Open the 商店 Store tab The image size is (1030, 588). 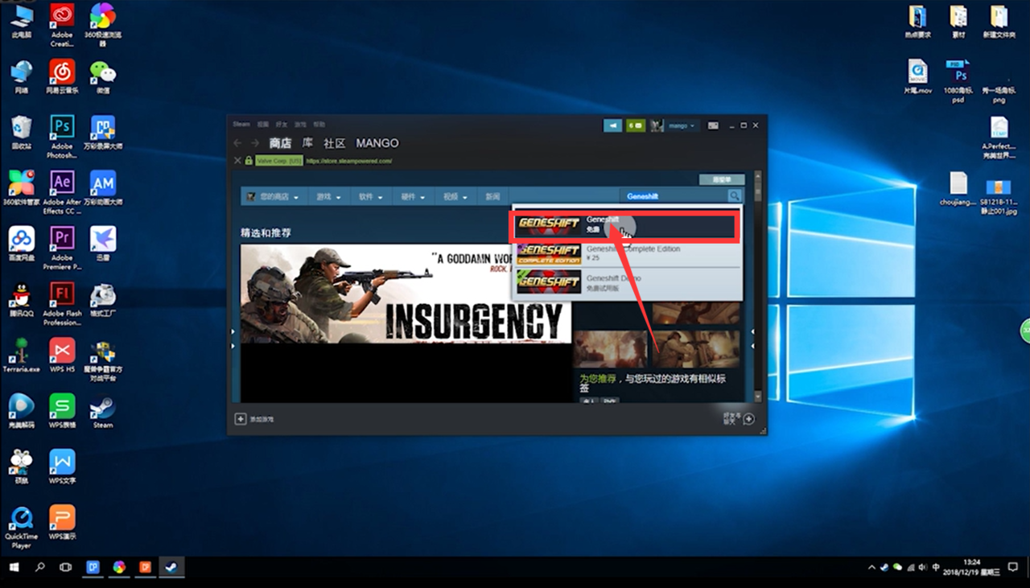click(x=280, y=143)
